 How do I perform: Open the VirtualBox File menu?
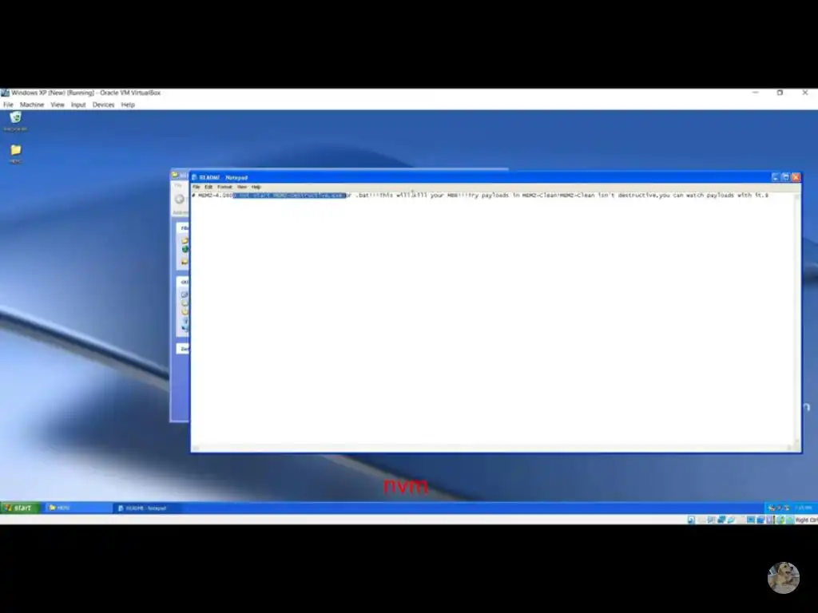(8, 105)
